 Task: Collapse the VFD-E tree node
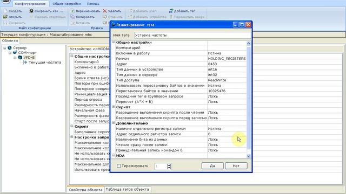15,58
